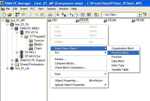The image size is (150, 101).
Task: Click the S7 Memory Card toolbar icon
Action: tap(23, 15)
